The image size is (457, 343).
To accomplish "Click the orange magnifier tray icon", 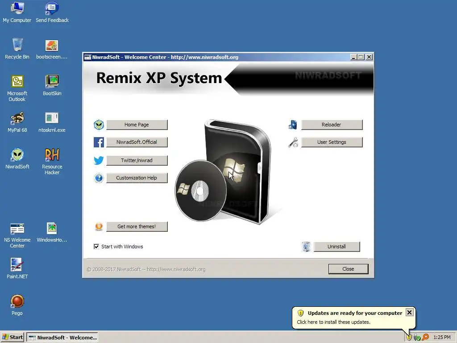I will [x=425, y=338].
